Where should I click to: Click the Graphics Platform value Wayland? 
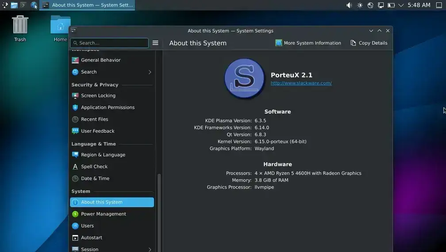coord(264,149)
